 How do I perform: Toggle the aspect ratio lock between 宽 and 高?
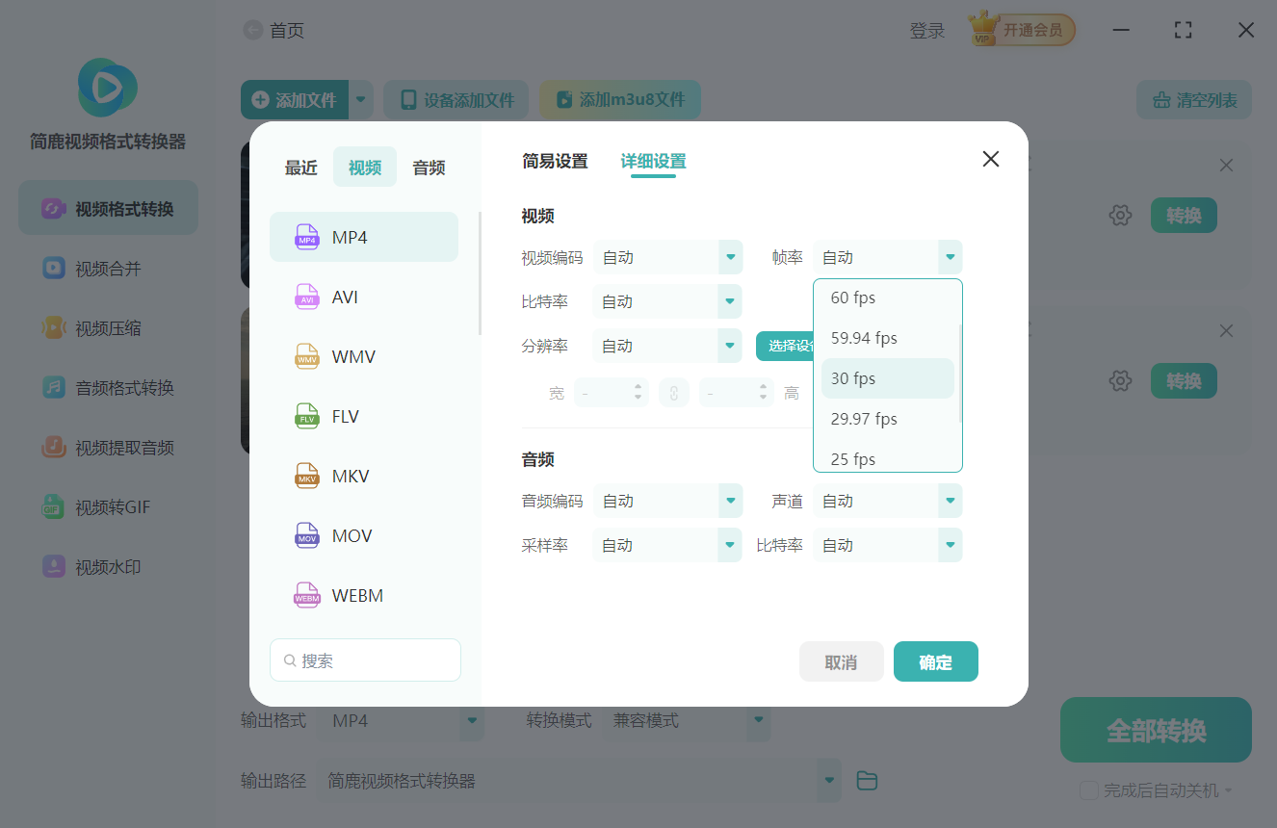point(674,392)
